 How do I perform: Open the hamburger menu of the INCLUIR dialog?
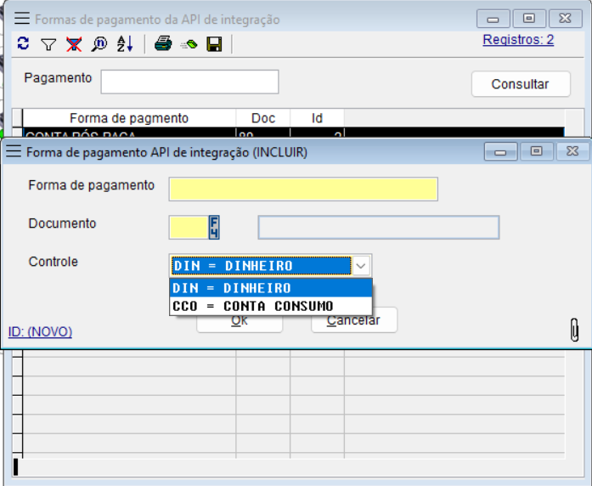14,152
